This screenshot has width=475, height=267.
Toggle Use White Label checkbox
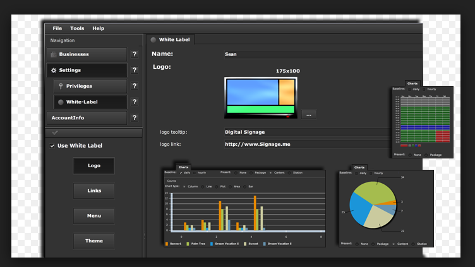[52, 146]
